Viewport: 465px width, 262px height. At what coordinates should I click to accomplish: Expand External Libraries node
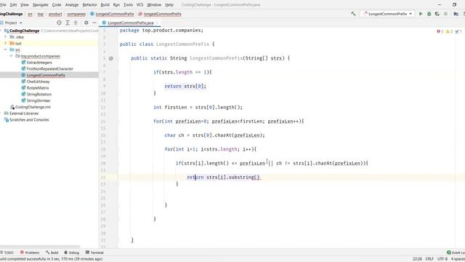1,114
